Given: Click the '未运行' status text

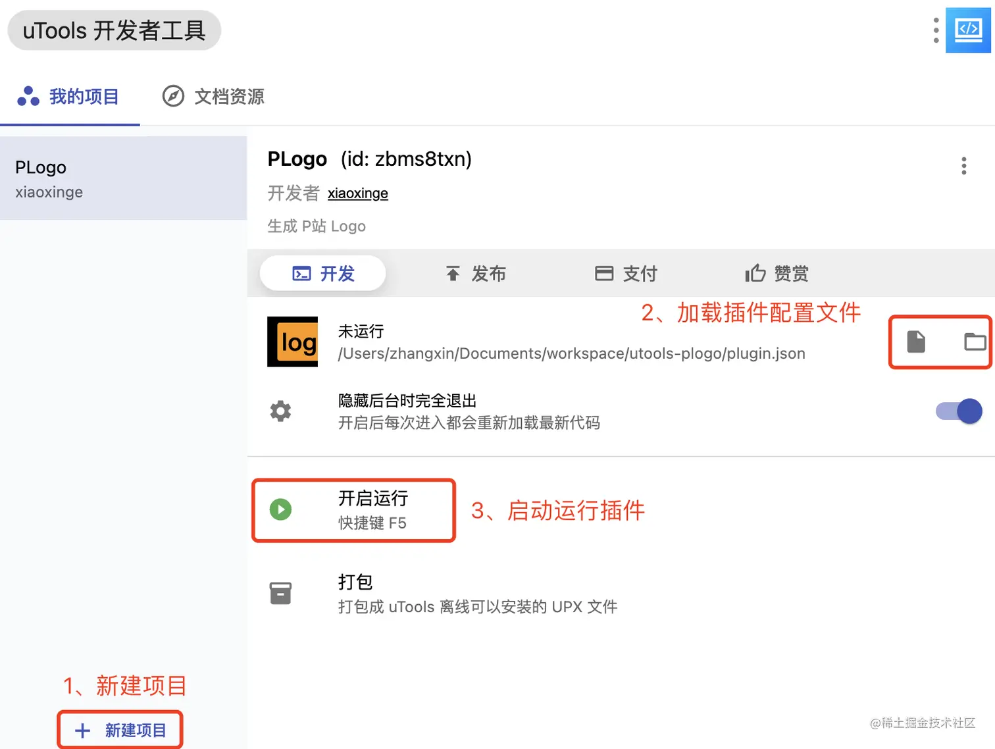Looking at the screenshot, I should tap(361, 331).
